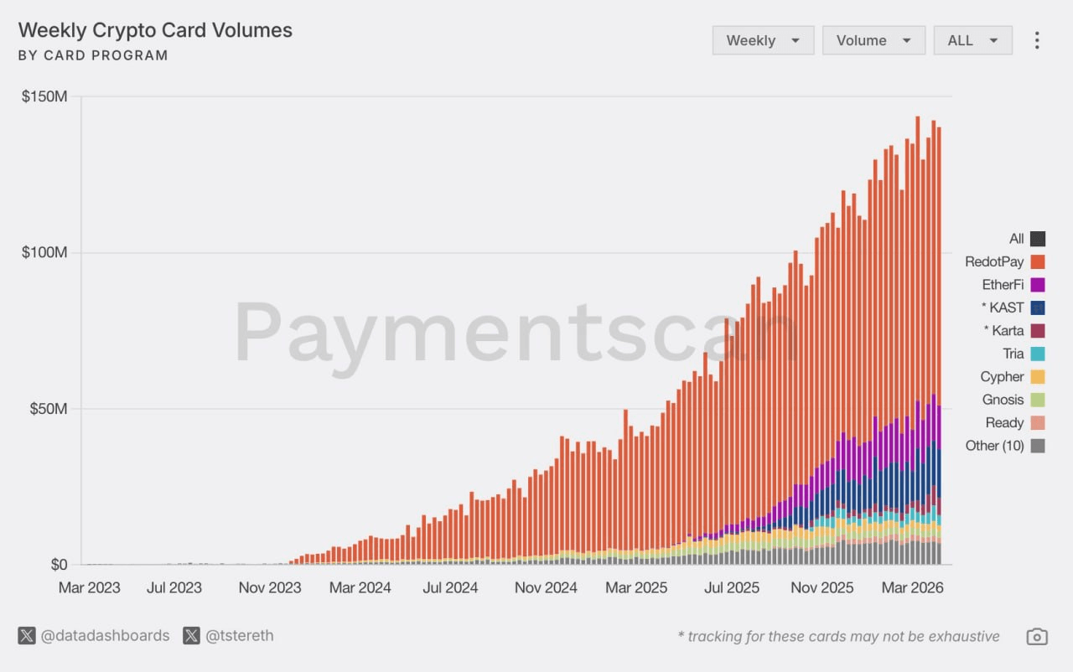Open the @datadashboards profile link
Image resolution: width=1073 pixels, height=672 pixels.
click(x=105, y=636)
